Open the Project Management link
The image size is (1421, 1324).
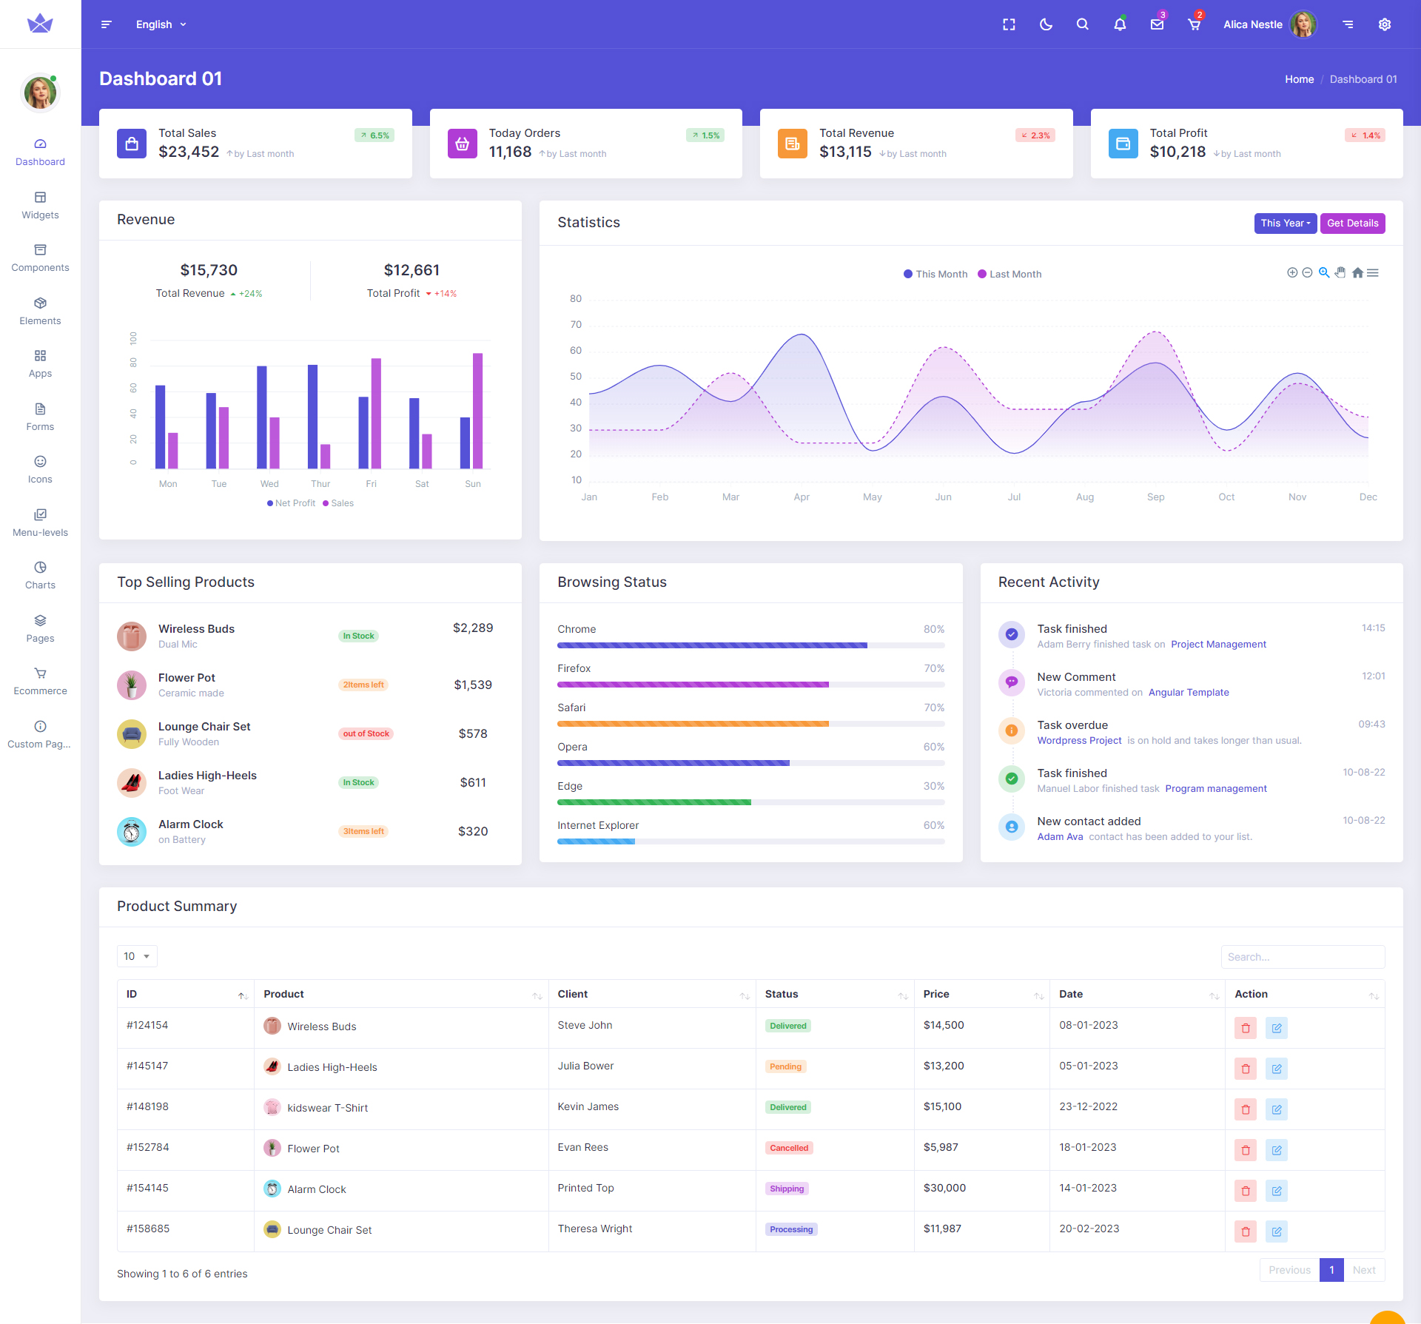point(1218,645)
